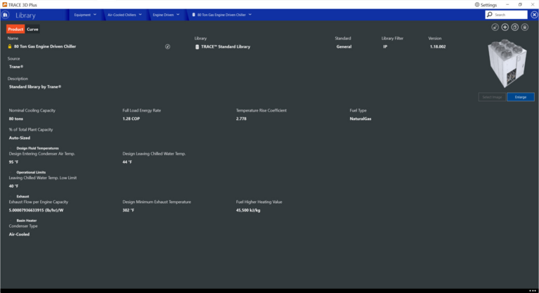
Task: Click the 2.778 temperature rise coefficient
Action: pyautogui.click(x=241, y=119)
